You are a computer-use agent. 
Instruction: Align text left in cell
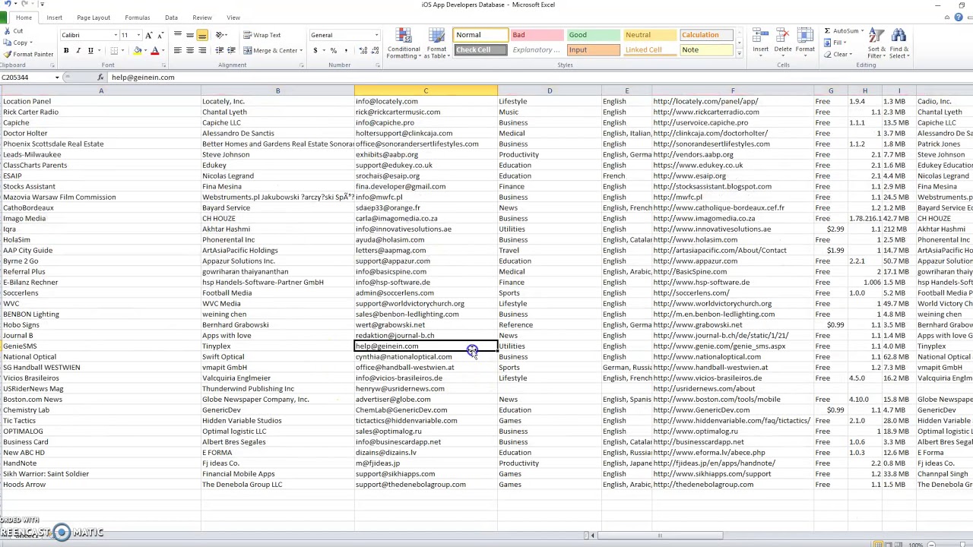point(178,50)
